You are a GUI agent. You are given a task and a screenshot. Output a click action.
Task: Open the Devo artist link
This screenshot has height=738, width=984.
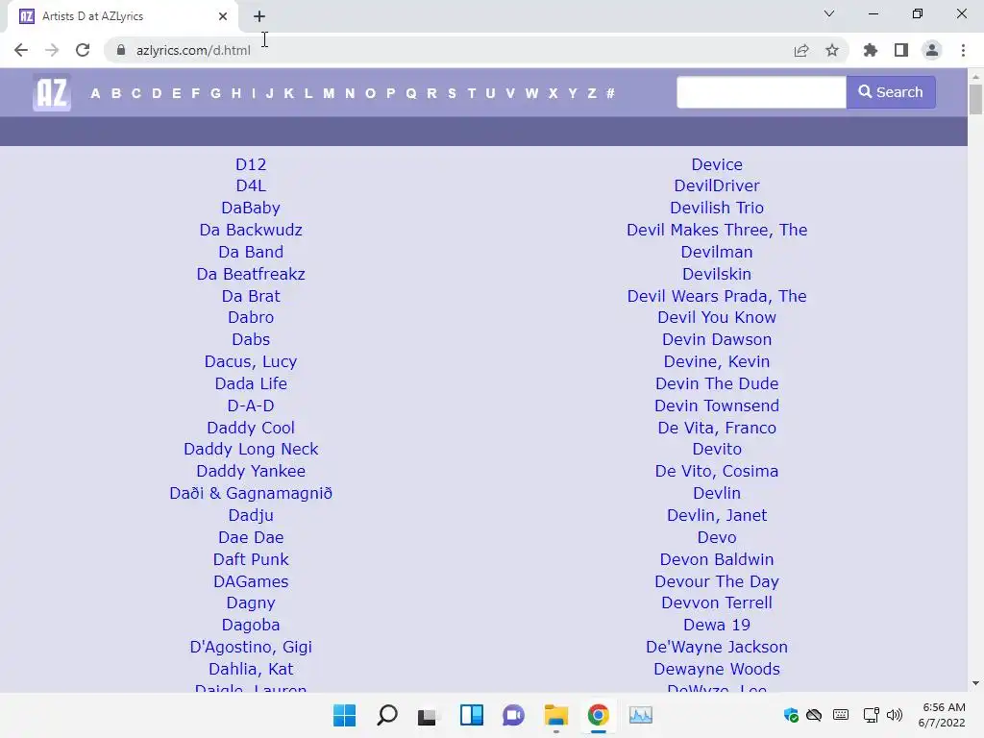[717, 538]
